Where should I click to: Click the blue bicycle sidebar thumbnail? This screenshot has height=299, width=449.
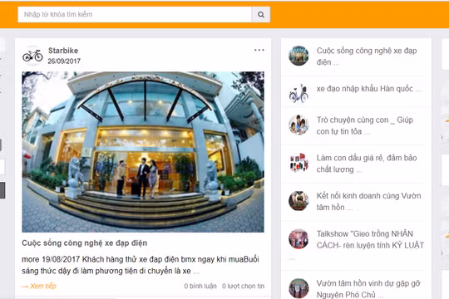(299, 93)
